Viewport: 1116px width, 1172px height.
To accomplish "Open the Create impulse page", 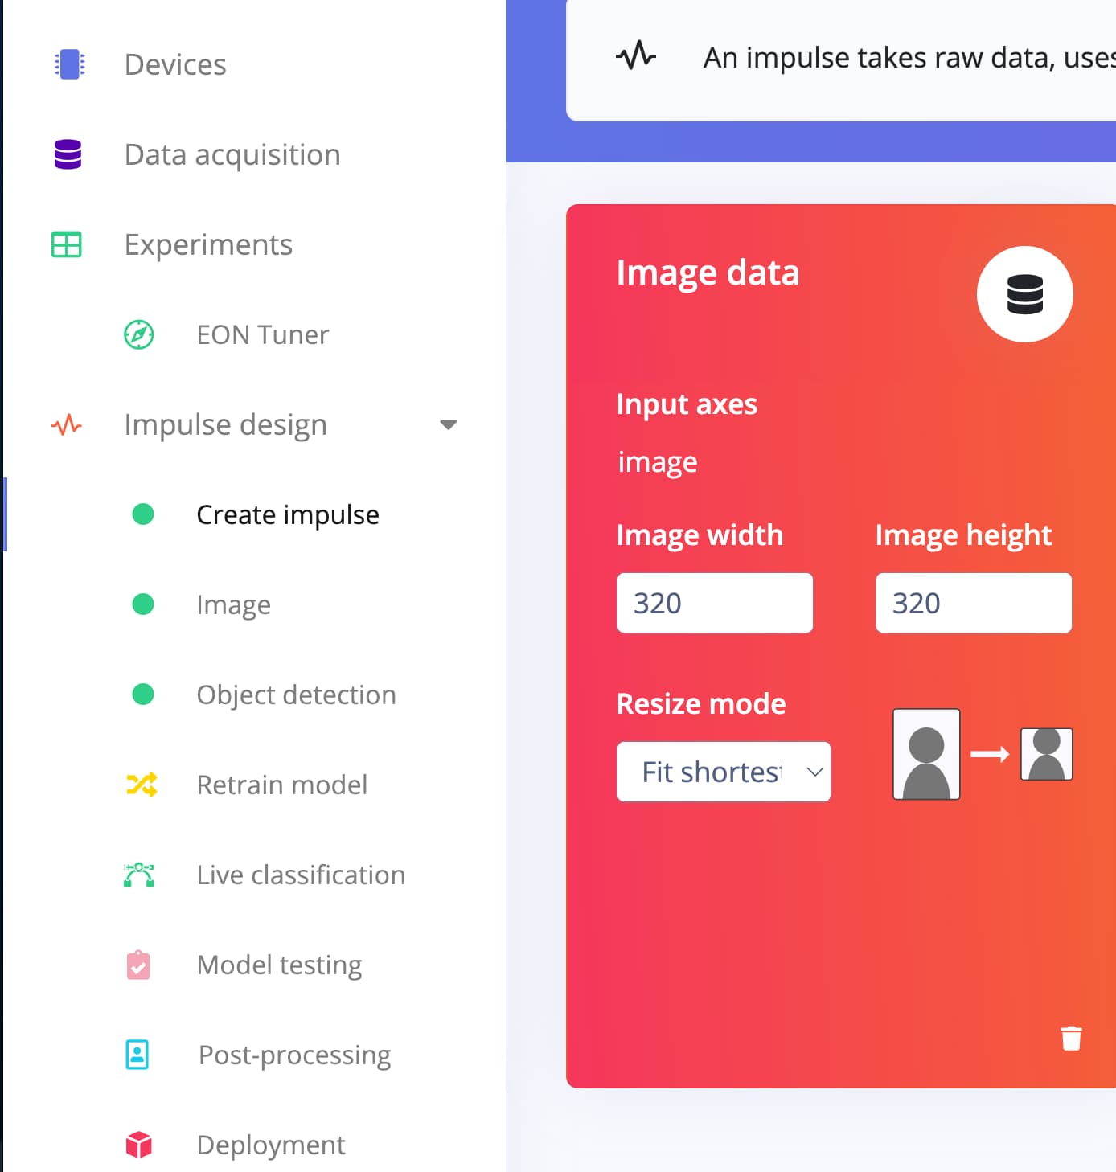I will (x=287, y=514).
